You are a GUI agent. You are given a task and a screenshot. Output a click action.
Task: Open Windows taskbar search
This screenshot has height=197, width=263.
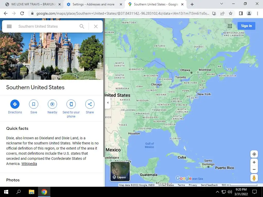pyautogui.click(x=18, y=192)
